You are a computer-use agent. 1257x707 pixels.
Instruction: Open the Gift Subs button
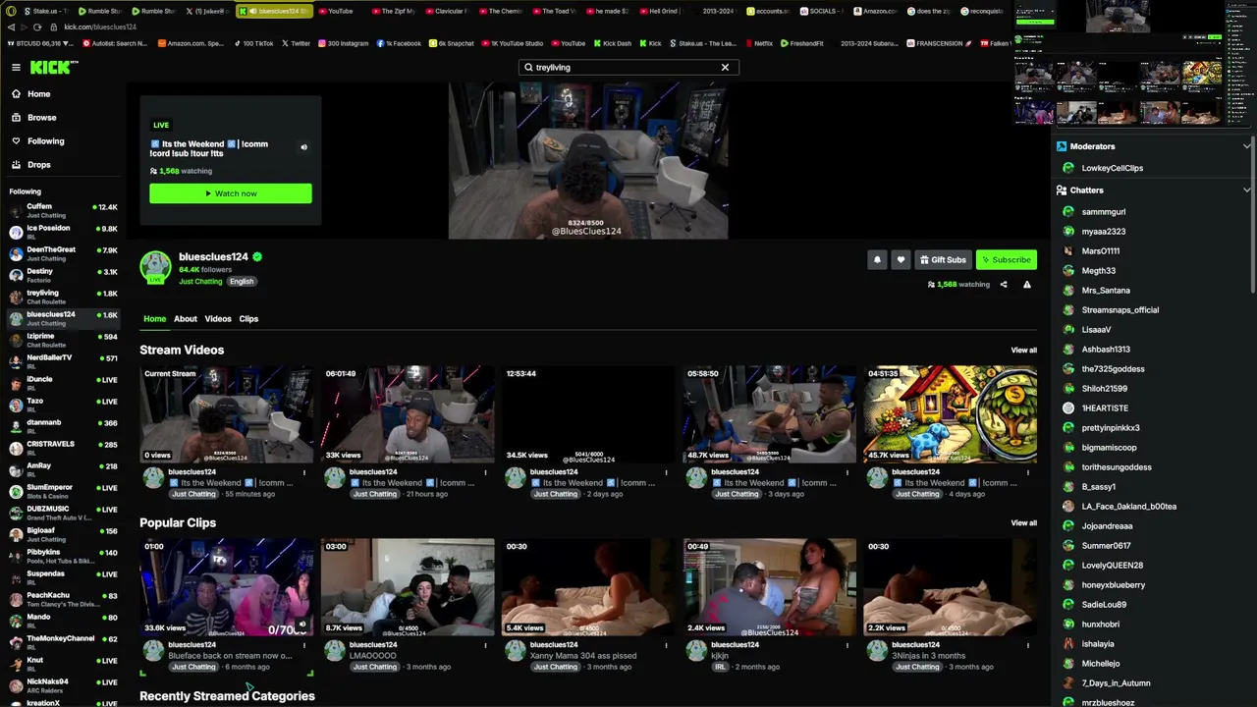coord(943,260)
